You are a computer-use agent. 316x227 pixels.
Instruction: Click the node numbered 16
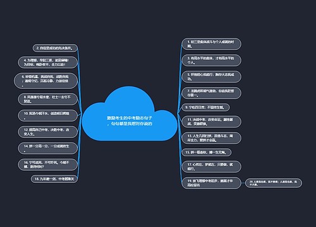[x=48, y=165]
